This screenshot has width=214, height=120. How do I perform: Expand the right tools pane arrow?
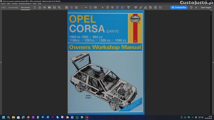point(213,62)
